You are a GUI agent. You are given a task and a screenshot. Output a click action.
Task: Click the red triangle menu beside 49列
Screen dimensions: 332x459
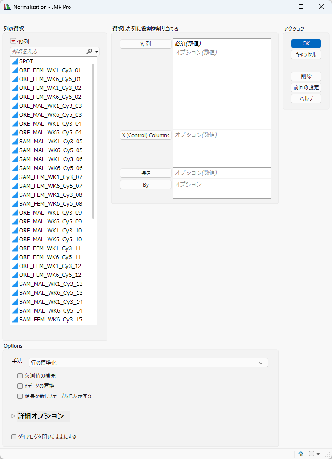tap(13, 41)
